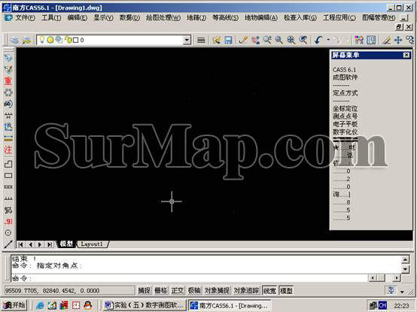Screen dimensions: 417x312
Task: Click the circle tool icon
Action: tap(8, 233)
